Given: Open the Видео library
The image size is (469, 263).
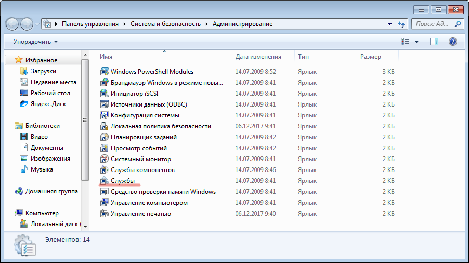Looking at the screenshot, I should click(39, 137).
